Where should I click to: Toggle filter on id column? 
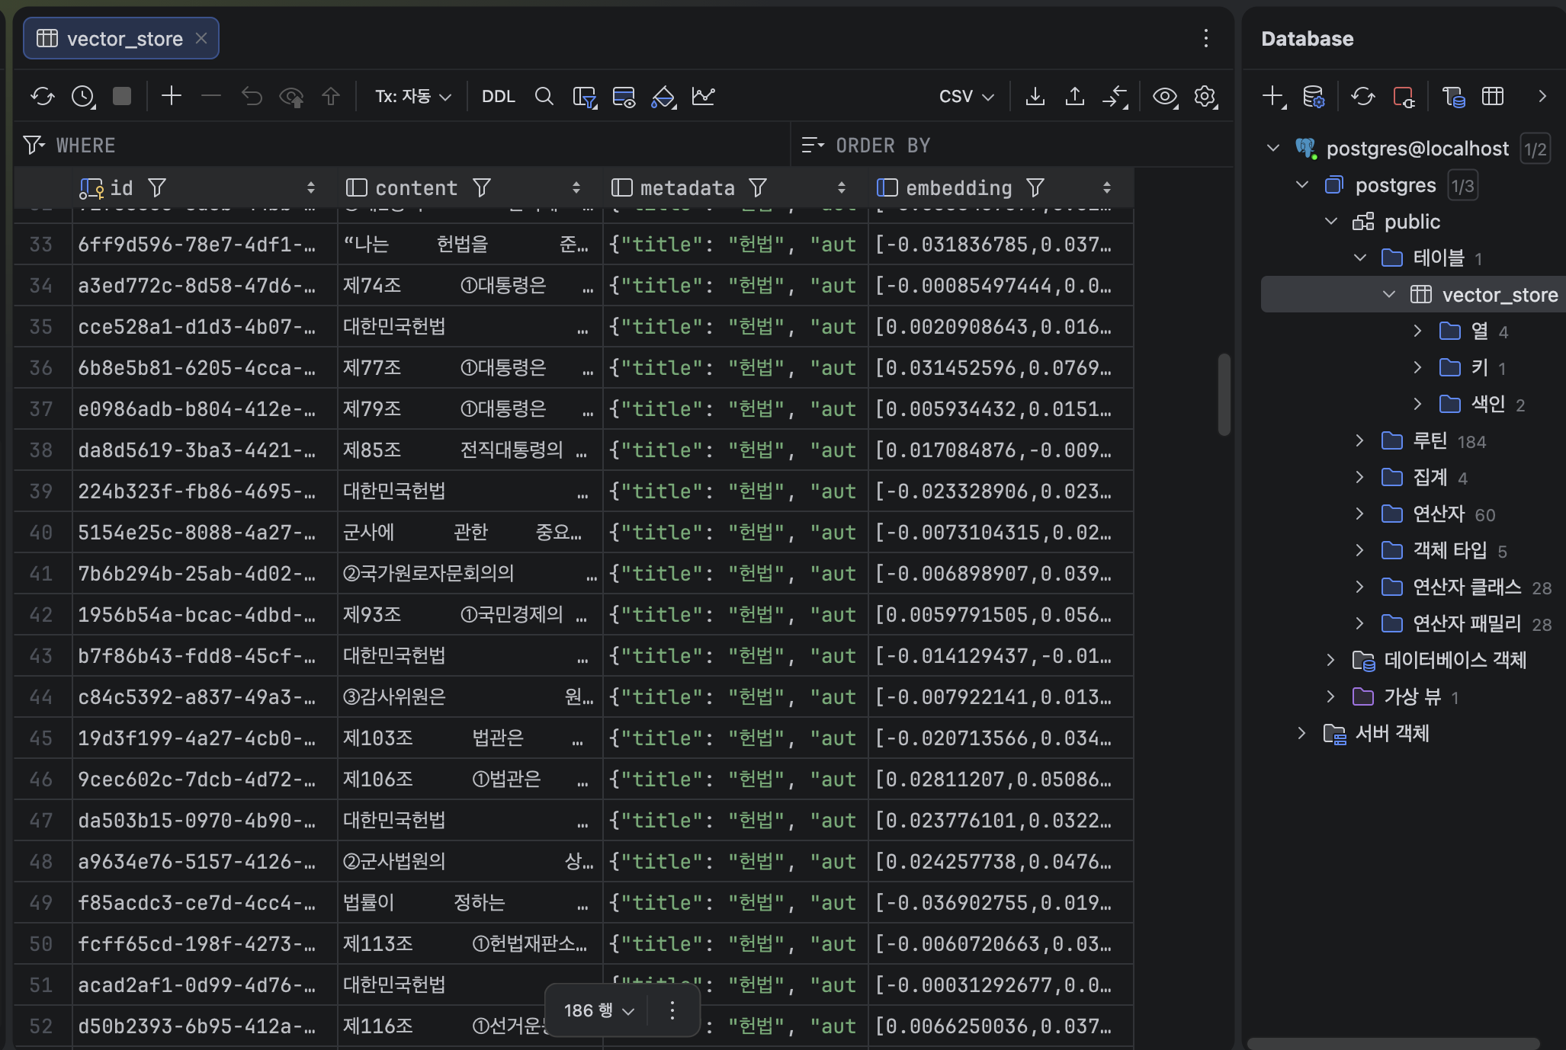(x=157, y=187)
